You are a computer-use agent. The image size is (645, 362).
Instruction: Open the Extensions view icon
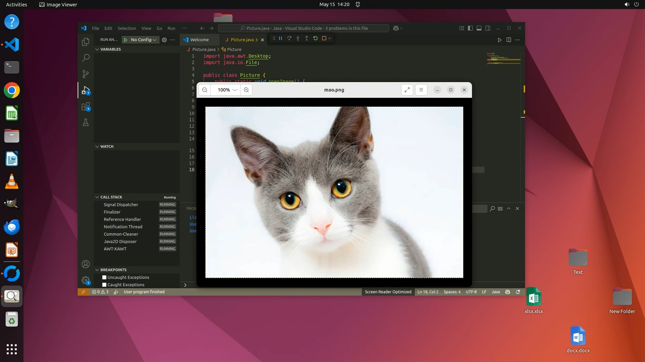pyautogui.click(x=86, y=107)
